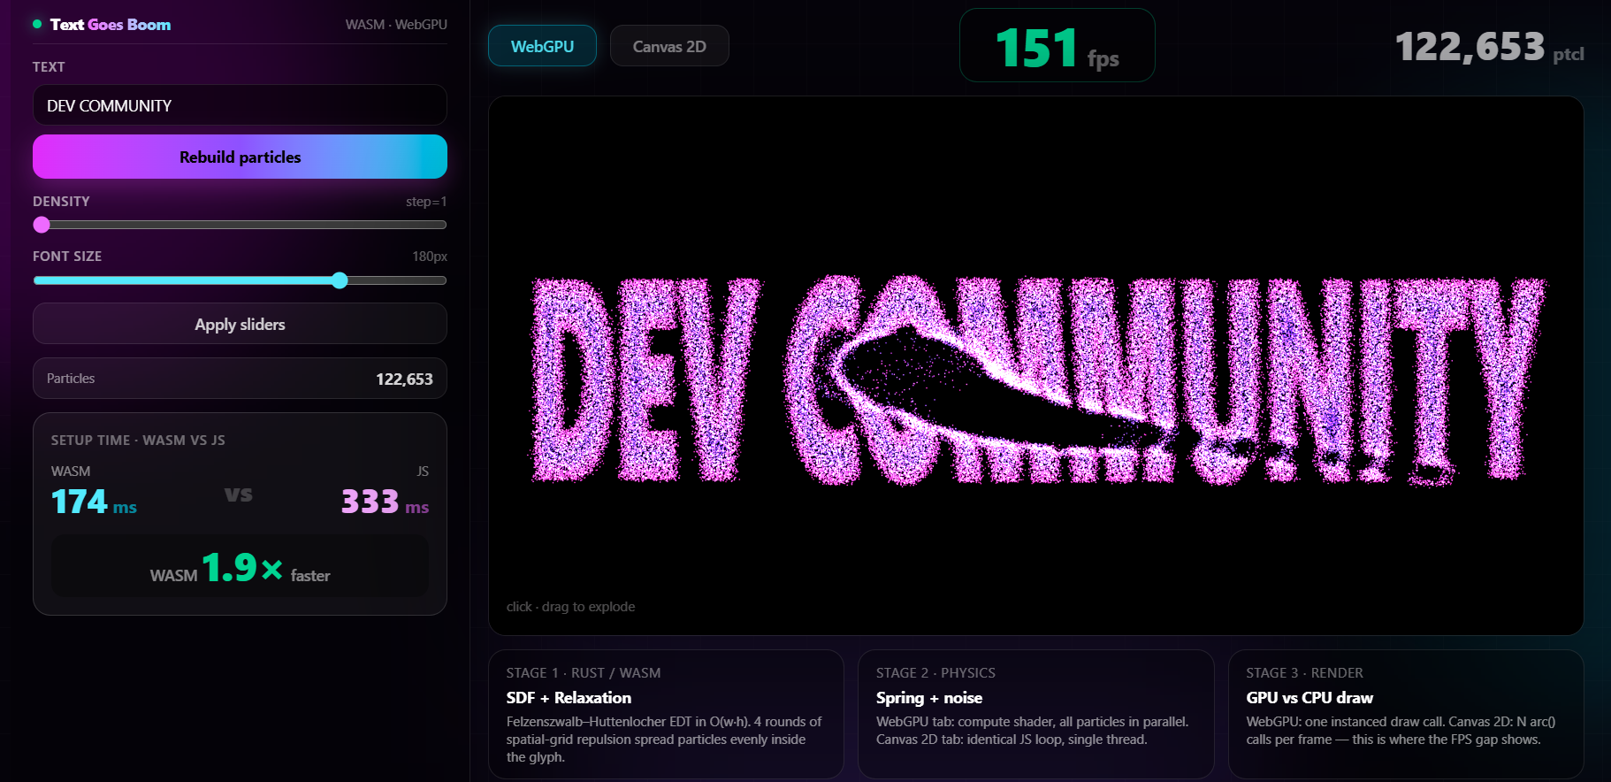
Task: Click the WASM 1.9× faster result
Action: 240,567
